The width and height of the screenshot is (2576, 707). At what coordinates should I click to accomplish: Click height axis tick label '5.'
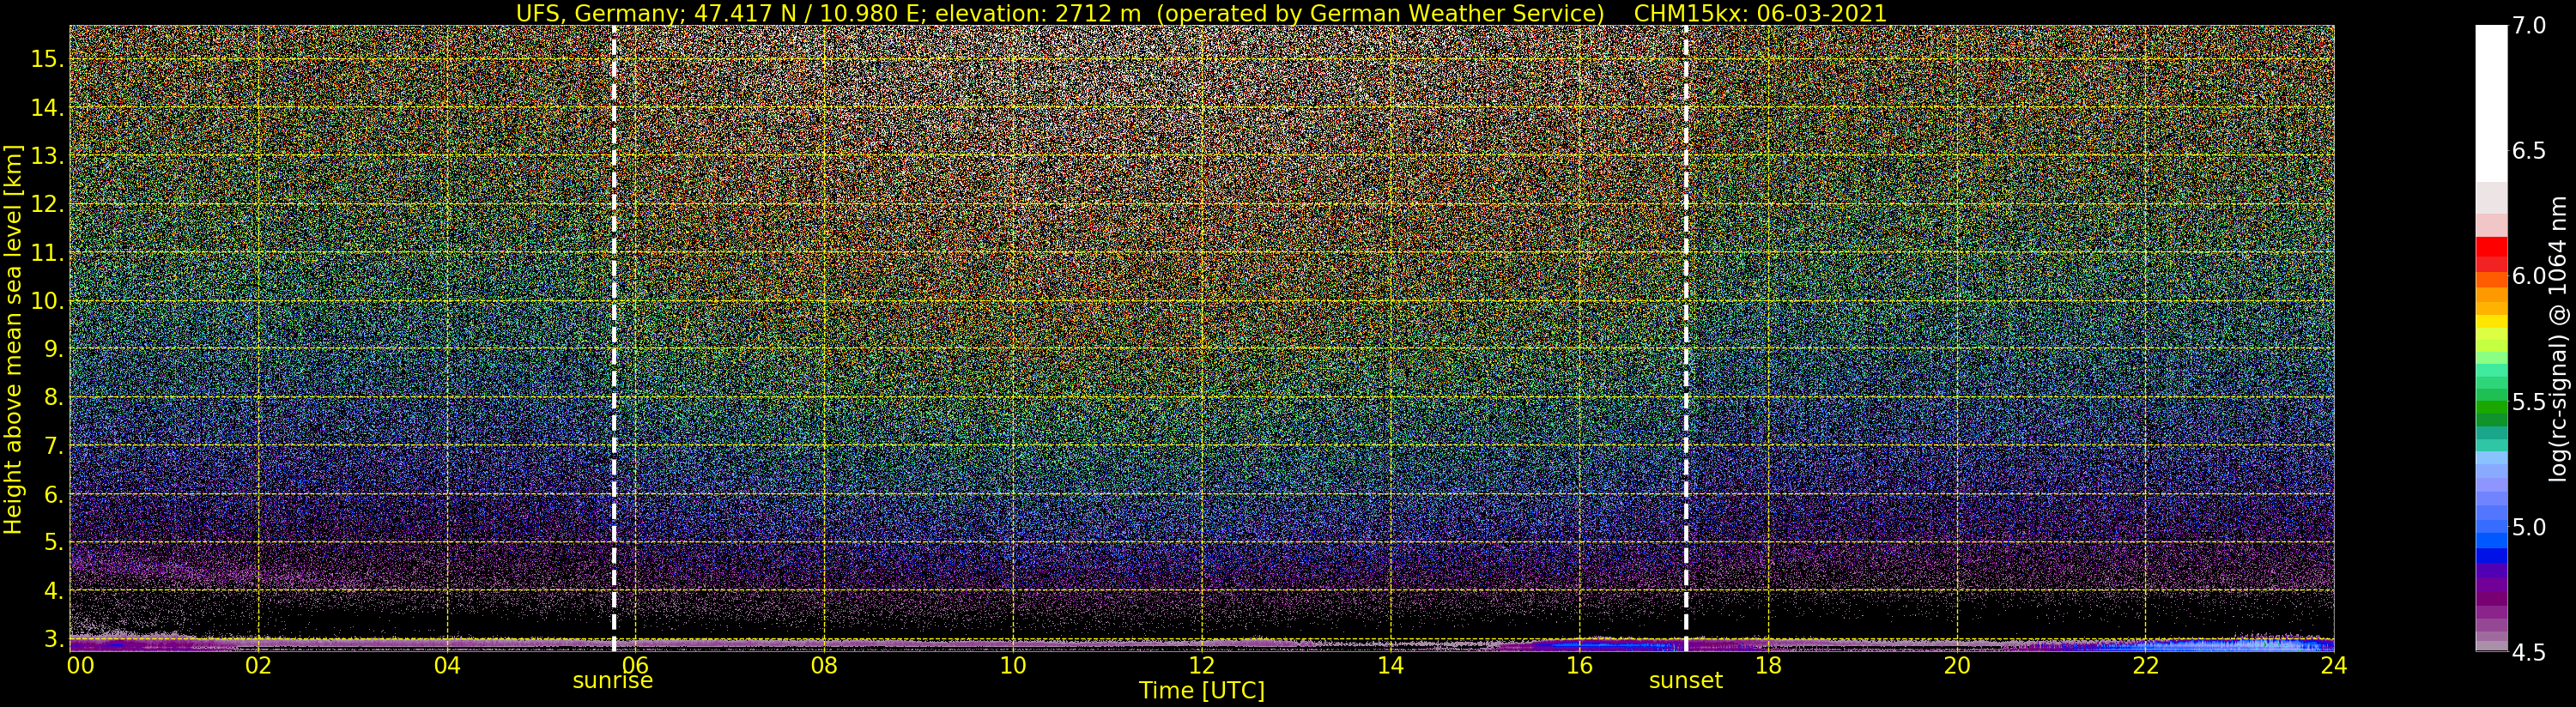click(53, 542)
